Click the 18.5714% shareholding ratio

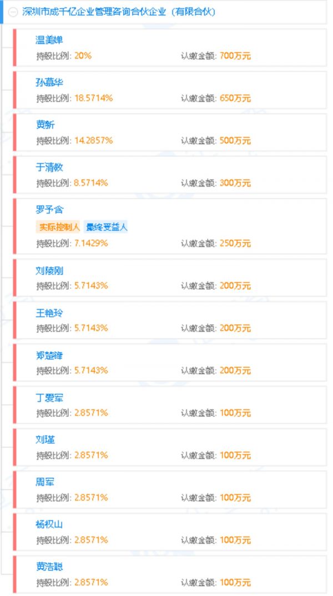tap(93, 98)
